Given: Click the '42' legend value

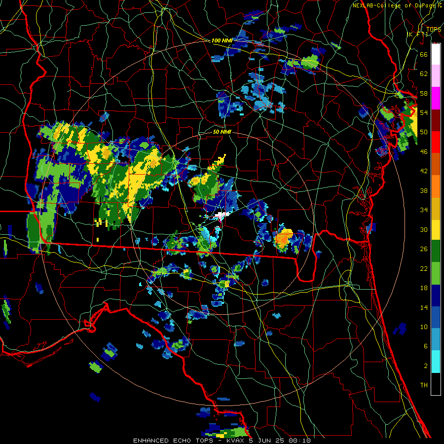Looking at the screenshot, I should coord(424,171).
